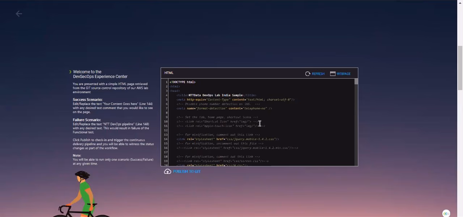This screenshot has width=463, height=217.
Task: Click the WEBPAGE label to preview the page
Action: point(343,74)
